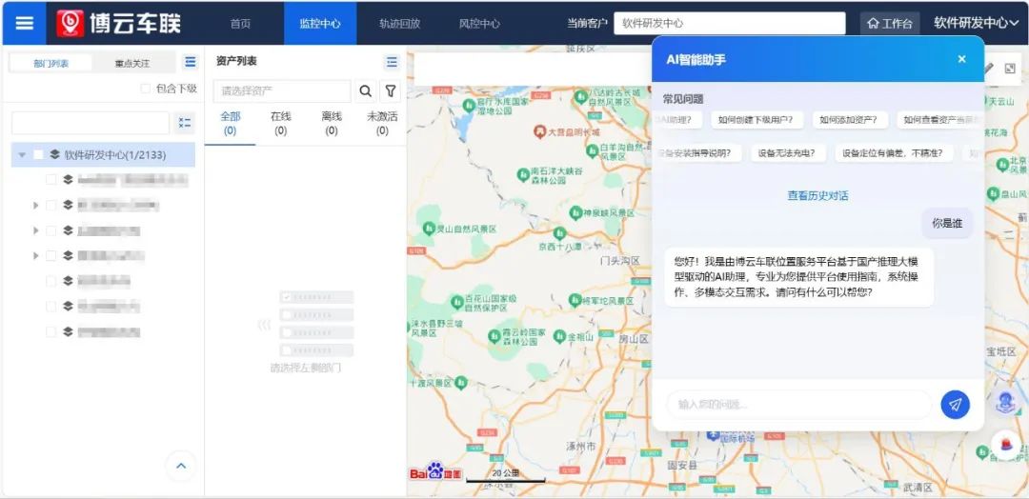
Task: Tick the first child department checkbox
Action: point(51,179)
